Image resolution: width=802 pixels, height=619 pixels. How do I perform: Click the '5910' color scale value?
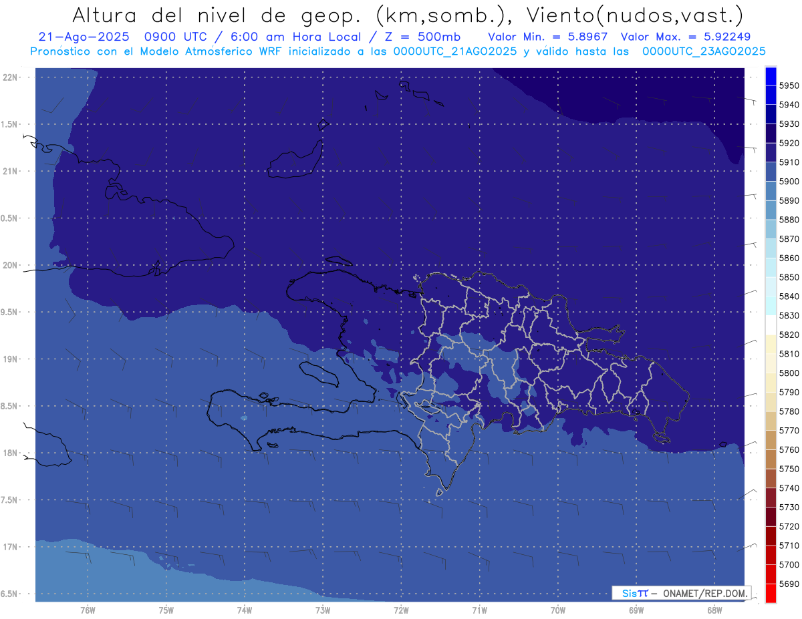[x=789, y=162]
